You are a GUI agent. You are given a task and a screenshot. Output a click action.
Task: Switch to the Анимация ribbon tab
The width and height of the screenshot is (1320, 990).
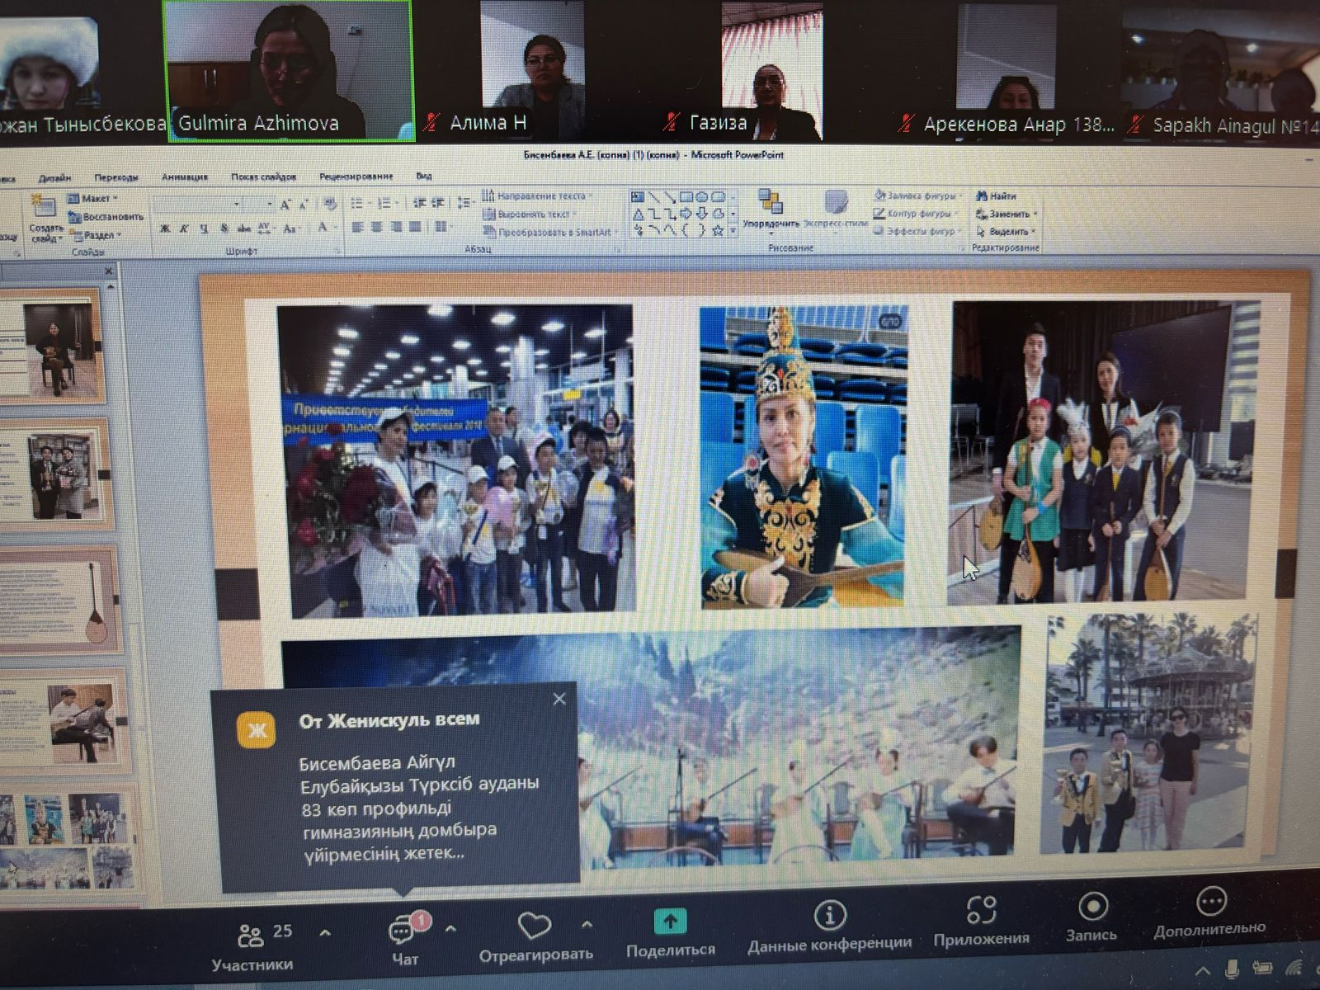tap(184, 177)
